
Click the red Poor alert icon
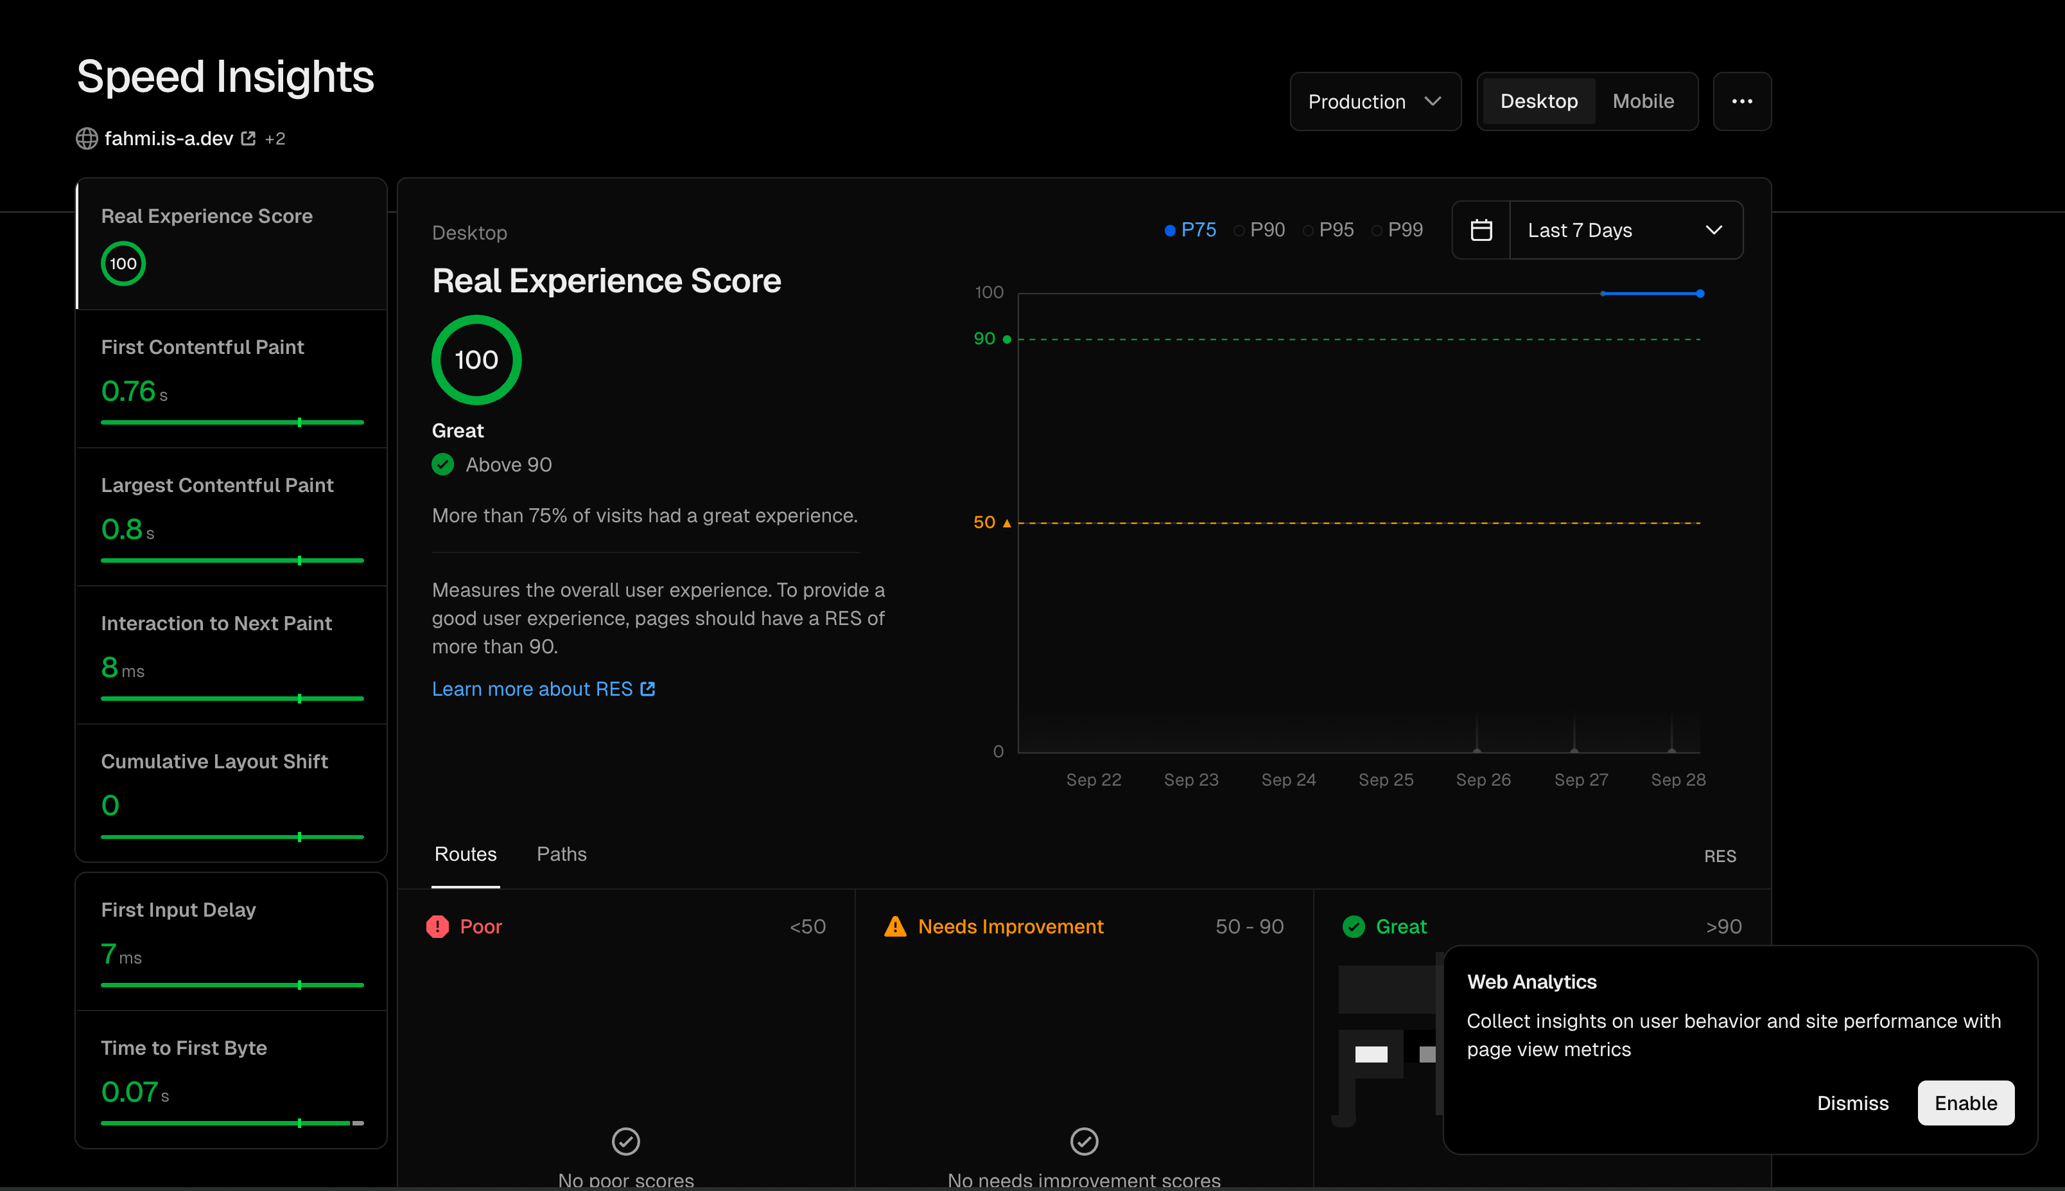coord(437,926)
